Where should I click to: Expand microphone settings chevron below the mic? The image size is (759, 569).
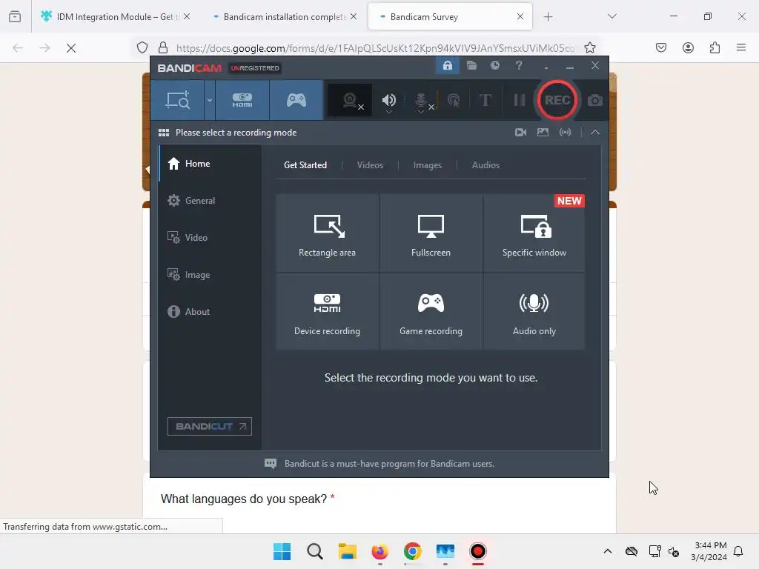tap(421, 113)
